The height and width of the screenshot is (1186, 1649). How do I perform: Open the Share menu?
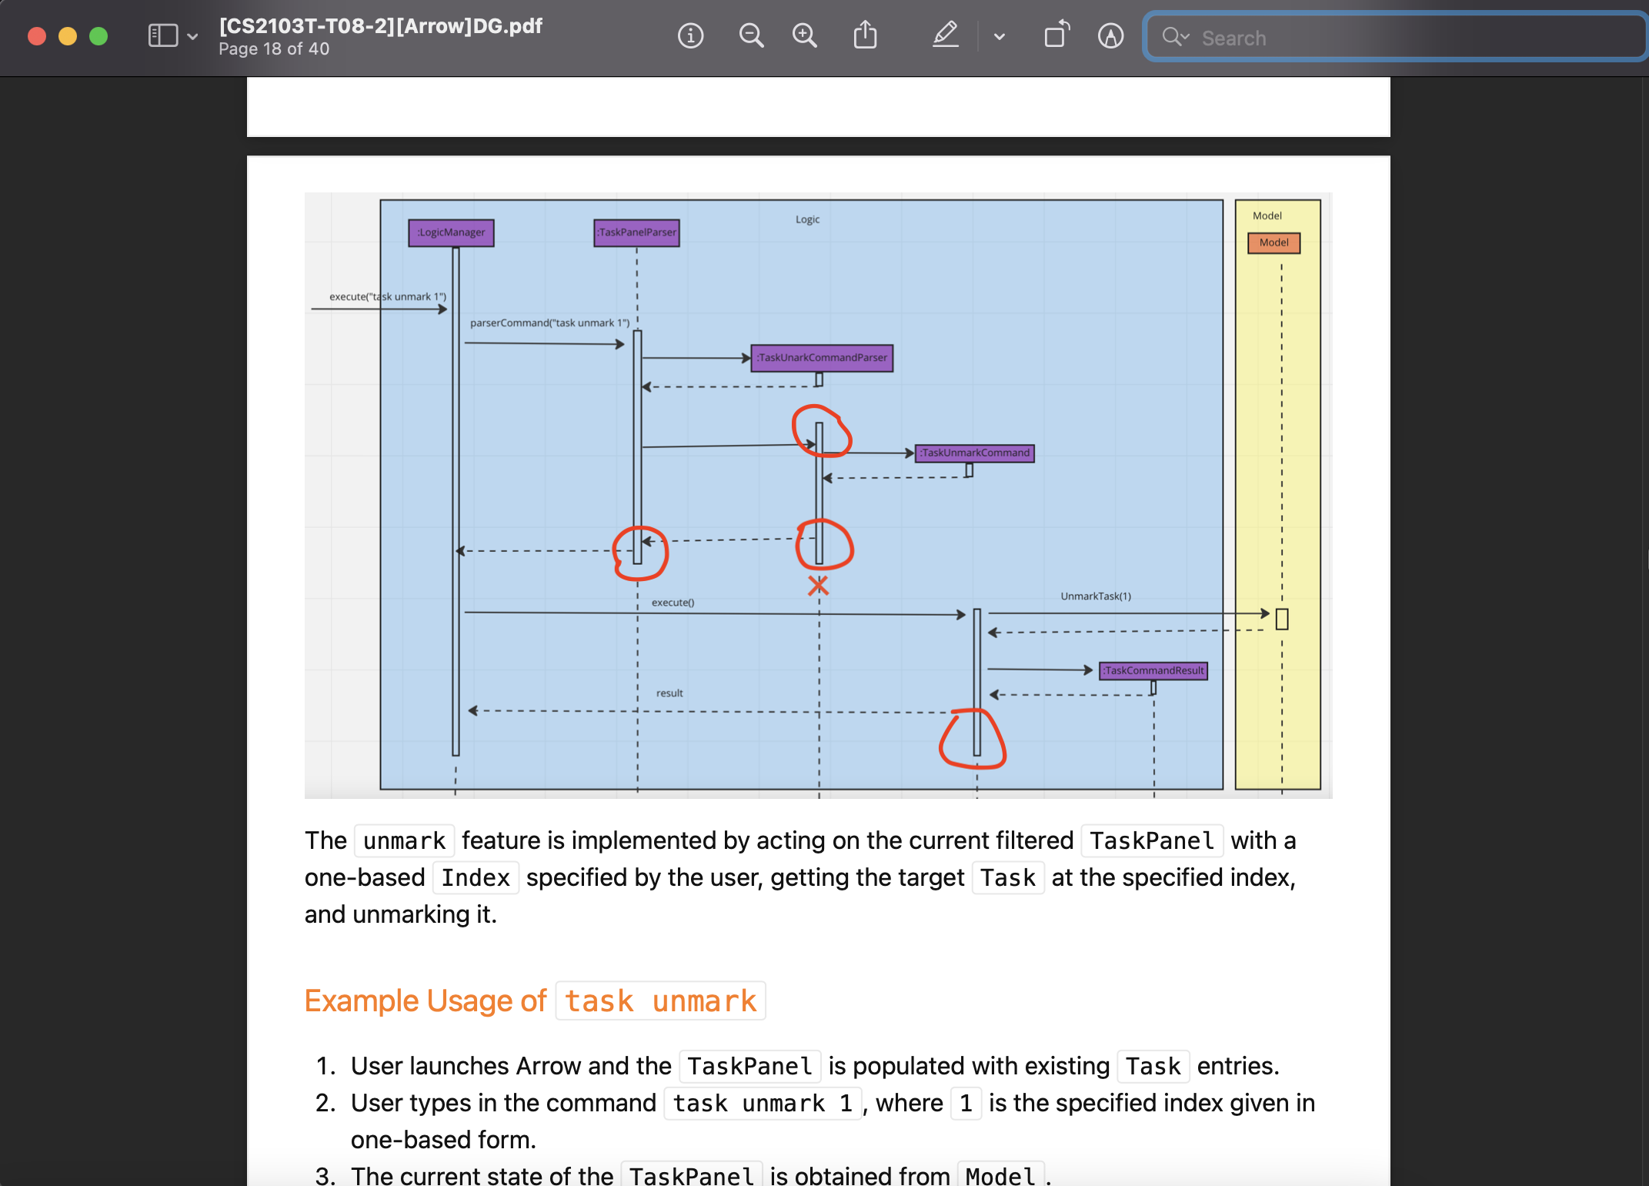coord(865,35)
